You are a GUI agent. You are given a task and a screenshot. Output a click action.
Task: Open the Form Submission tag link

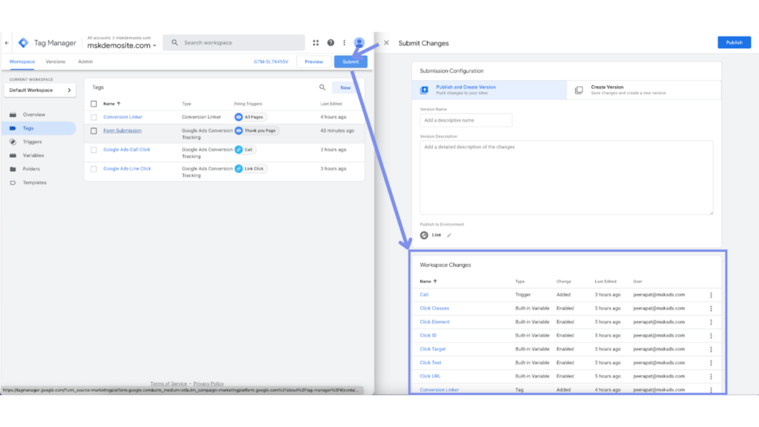122,130
